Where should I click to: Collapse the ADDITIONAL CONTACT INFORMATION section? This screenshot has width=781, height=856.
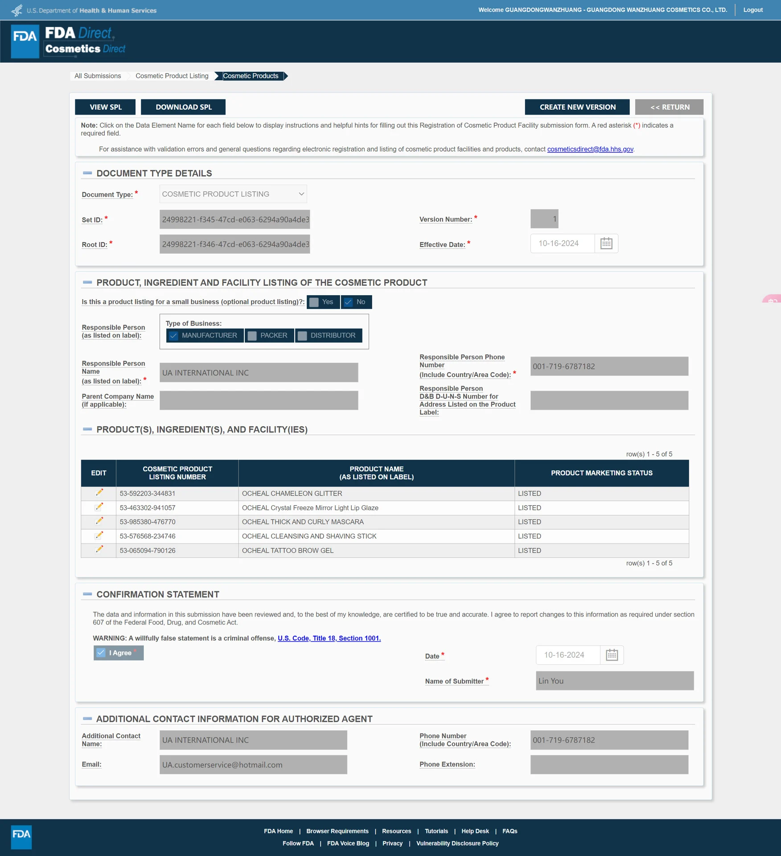click(87, 719)
